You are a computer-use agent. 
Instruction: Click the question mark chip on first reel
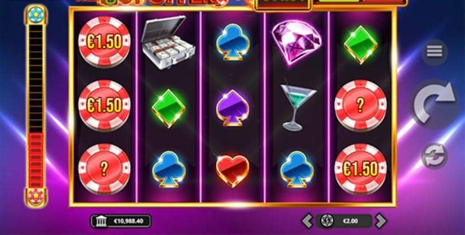[x=104, y=169]
